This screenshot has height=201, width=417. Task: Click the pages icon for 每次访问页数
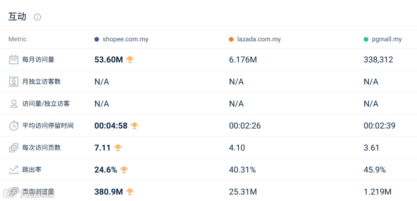pyautogui.click(x=14, y=148)
